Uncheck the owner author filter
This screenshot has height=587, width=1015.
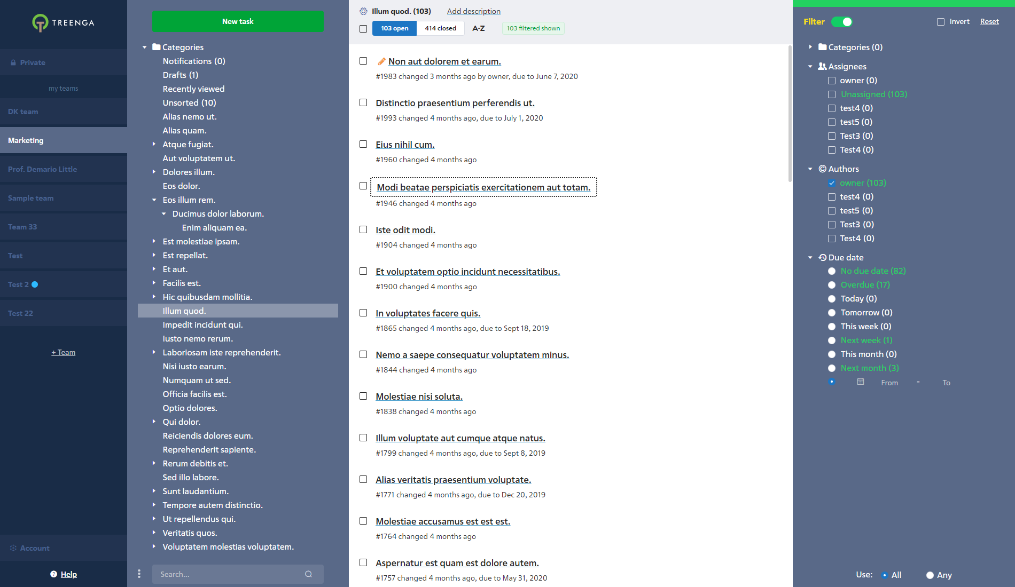832,183
